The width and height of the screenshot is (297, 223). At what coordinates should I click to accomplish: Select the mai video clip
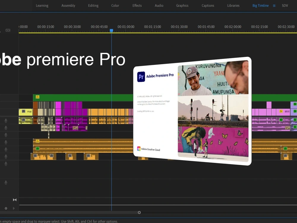26,112
